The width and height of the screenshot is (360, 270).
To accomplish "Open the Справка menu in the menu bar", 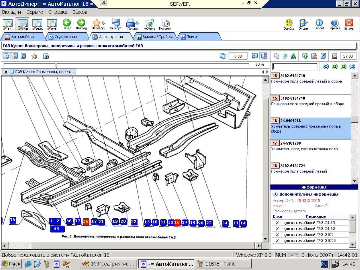I will [x=58, y=12].
